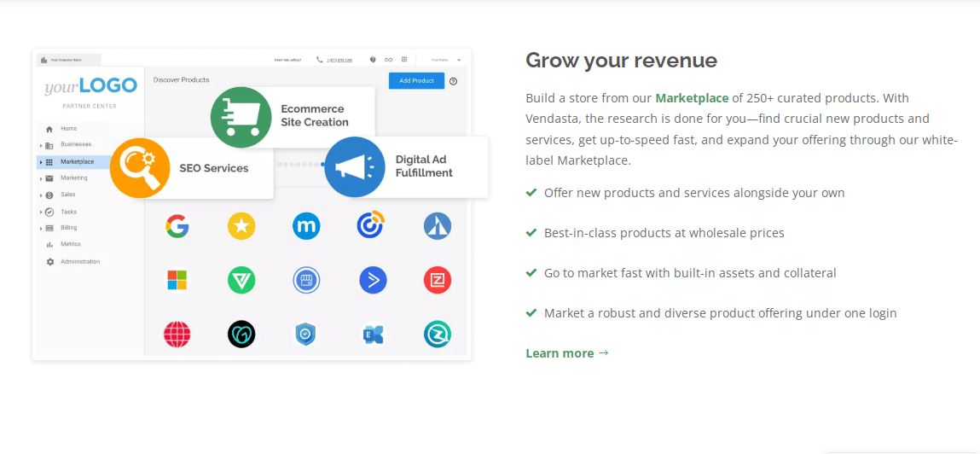Click Ecommerce Site Creation card label

(315, 116)
